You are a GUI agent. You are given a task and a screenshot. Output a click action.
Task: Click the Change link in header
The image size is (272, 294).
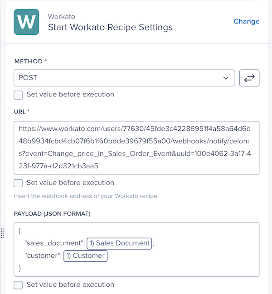tap(246, 21)
